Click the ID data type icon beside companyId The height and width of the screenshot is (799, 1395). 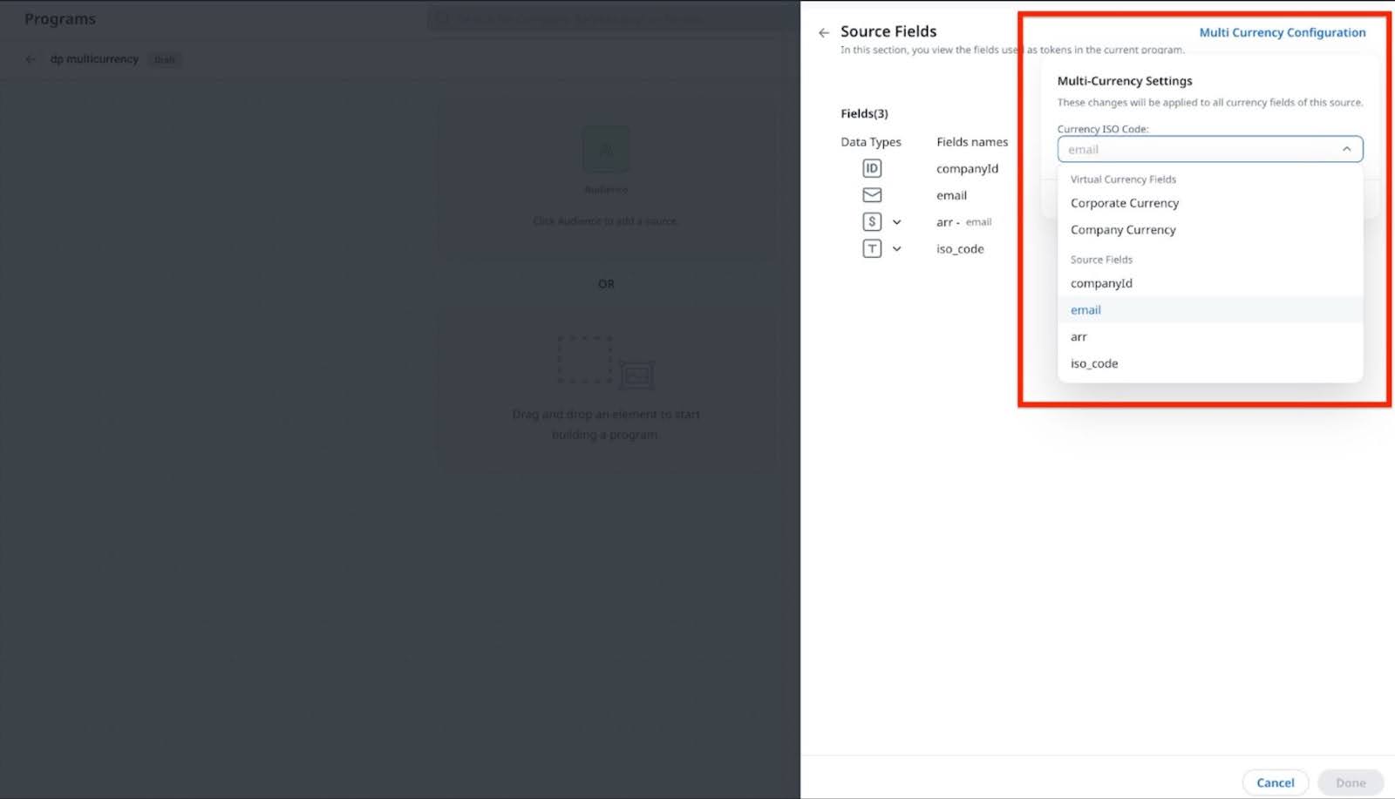point(872,168)
